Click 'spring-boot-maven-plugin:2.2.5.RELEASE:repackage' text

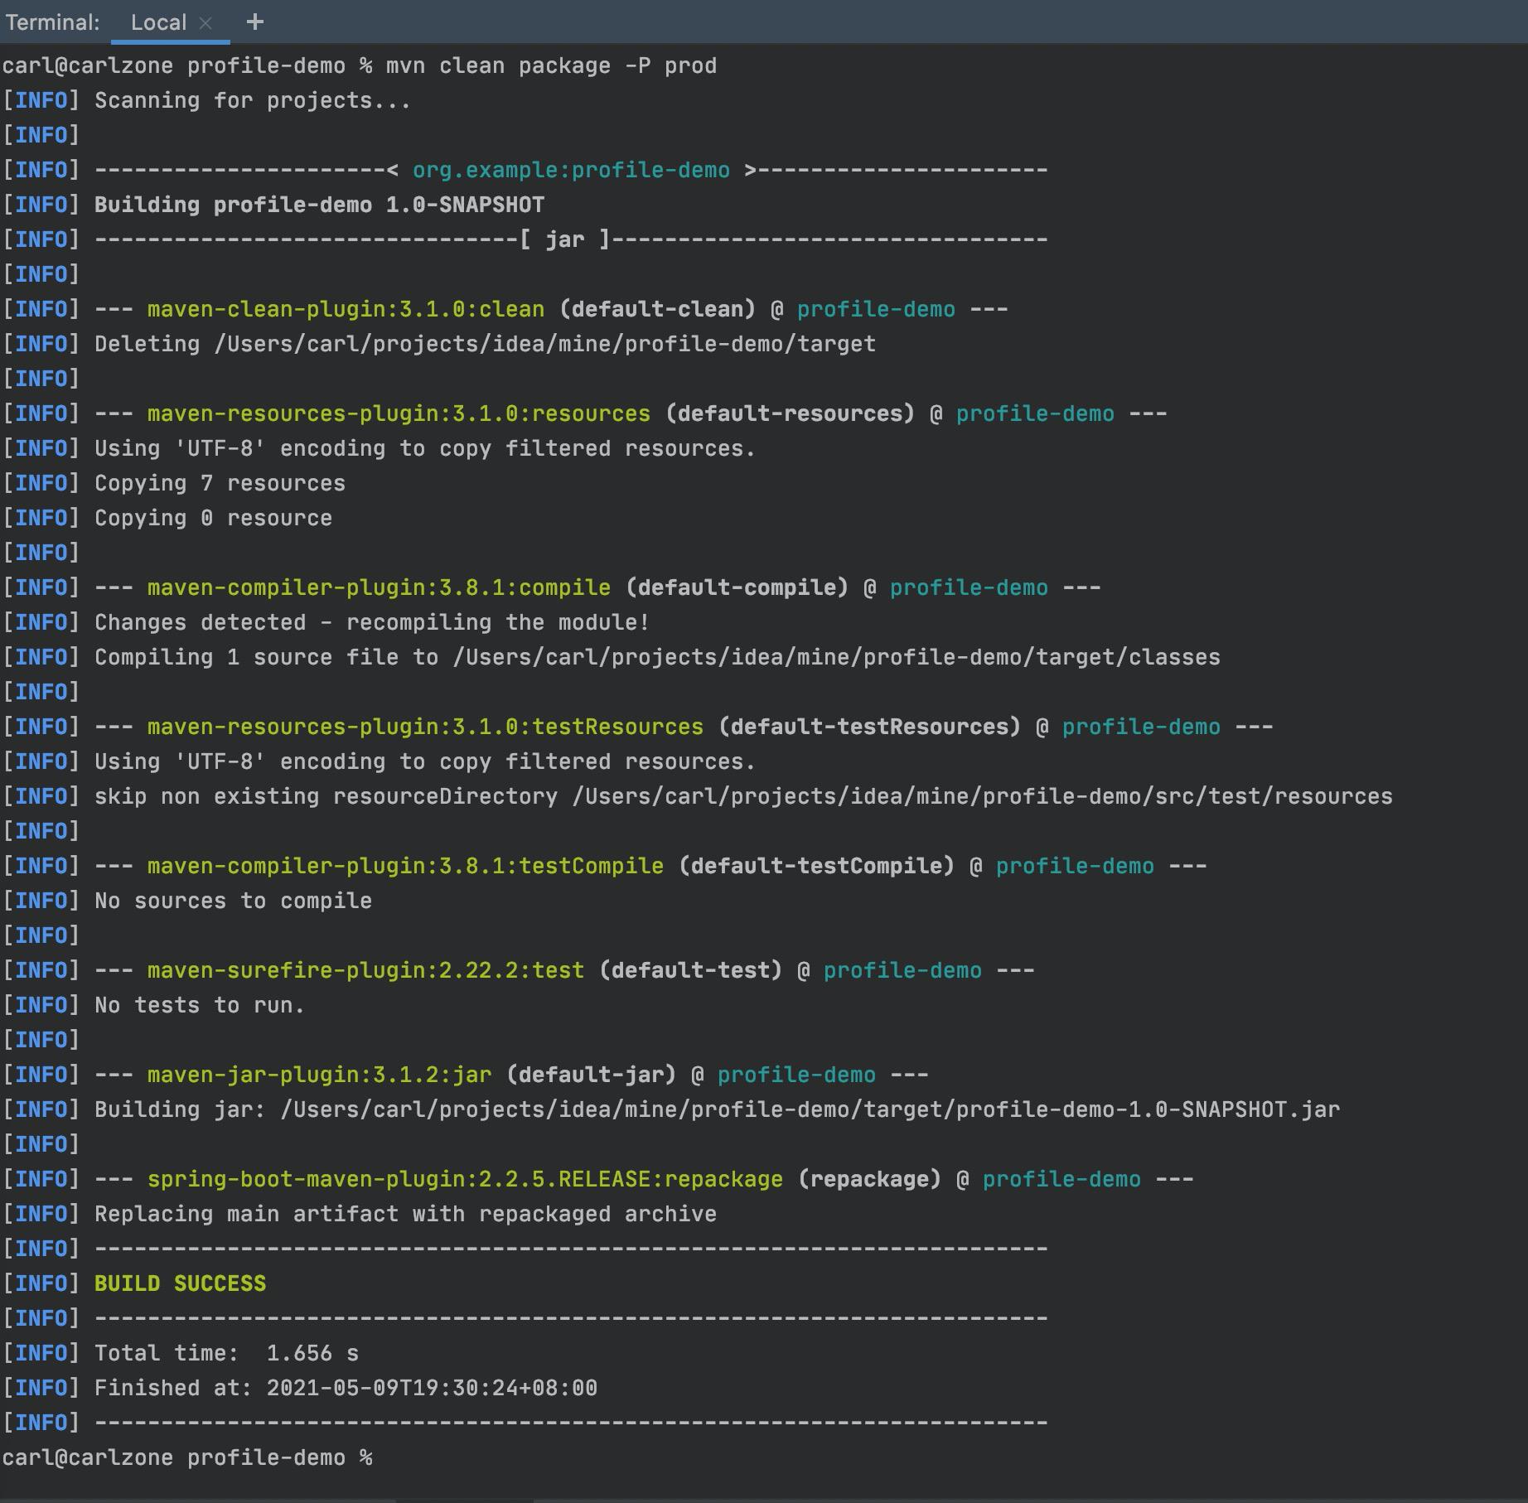pyautogui.click(x=465, y=1180)
